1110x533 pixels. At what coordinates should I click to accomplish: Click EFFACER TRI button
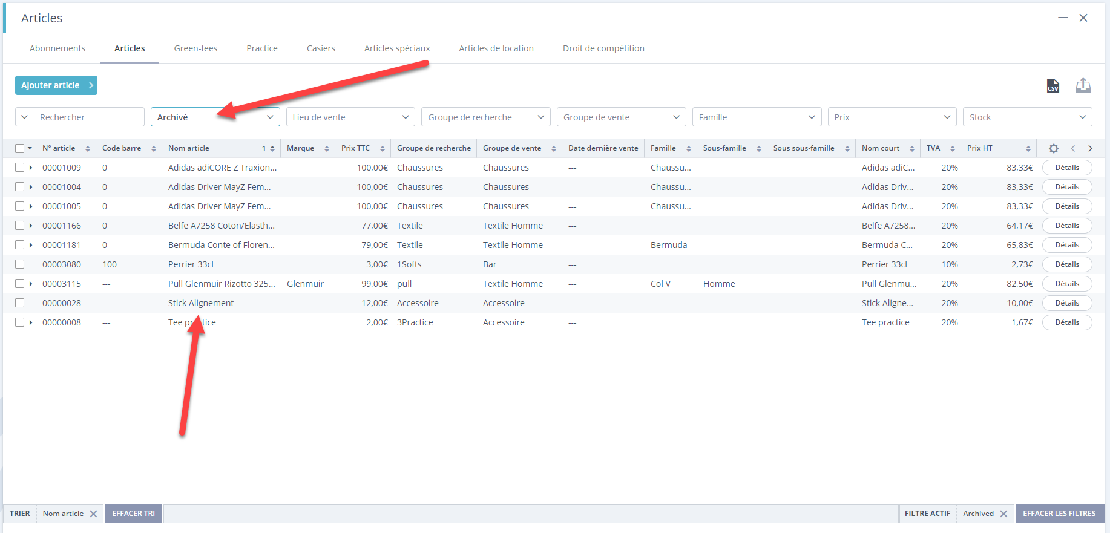coord(133,514)
